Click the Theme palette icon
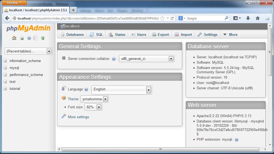Screen dimensions: 274x154 click(64, 98)
